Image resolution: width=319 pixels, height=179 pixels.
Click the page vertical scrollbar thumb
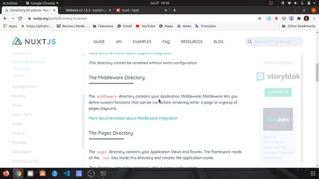coord(317,72)
